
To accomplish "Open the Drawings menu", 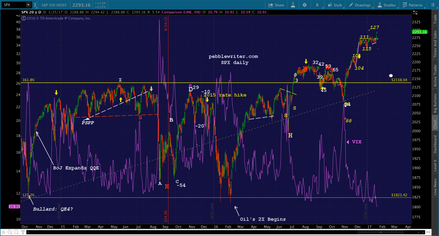I will pos(360,5).
